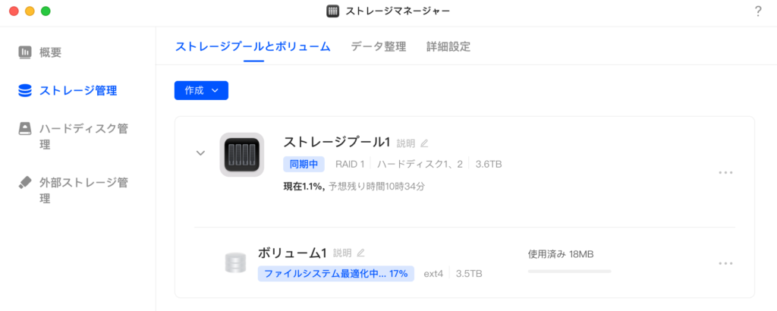Click the 同期中 status badge

coord(304,164)
